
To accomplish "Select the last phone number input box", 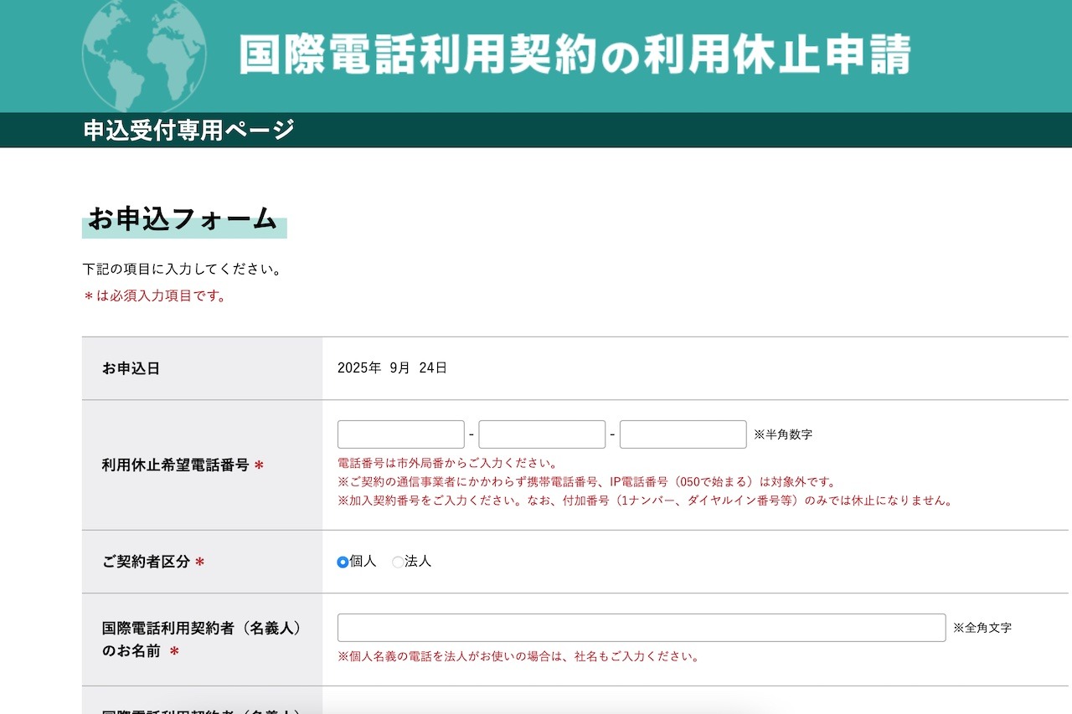I will click(x=683, y=434).
